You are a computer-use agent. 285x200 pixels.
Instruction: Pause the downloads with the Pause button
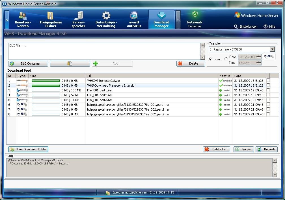[x=243, y=149]
